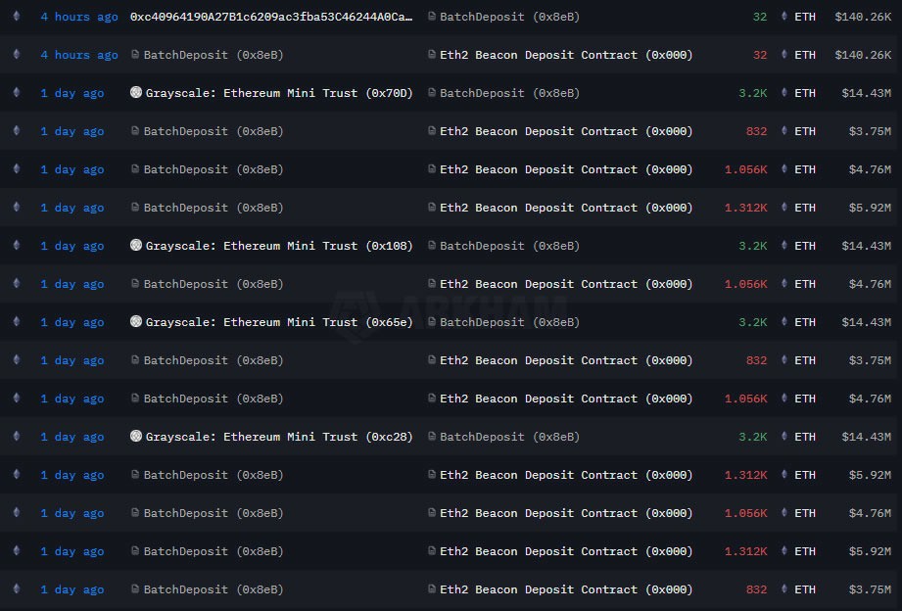Click the Ethereum icon on the bottom row
Viewport: 902px width, 611px height.
pos(16,589)
